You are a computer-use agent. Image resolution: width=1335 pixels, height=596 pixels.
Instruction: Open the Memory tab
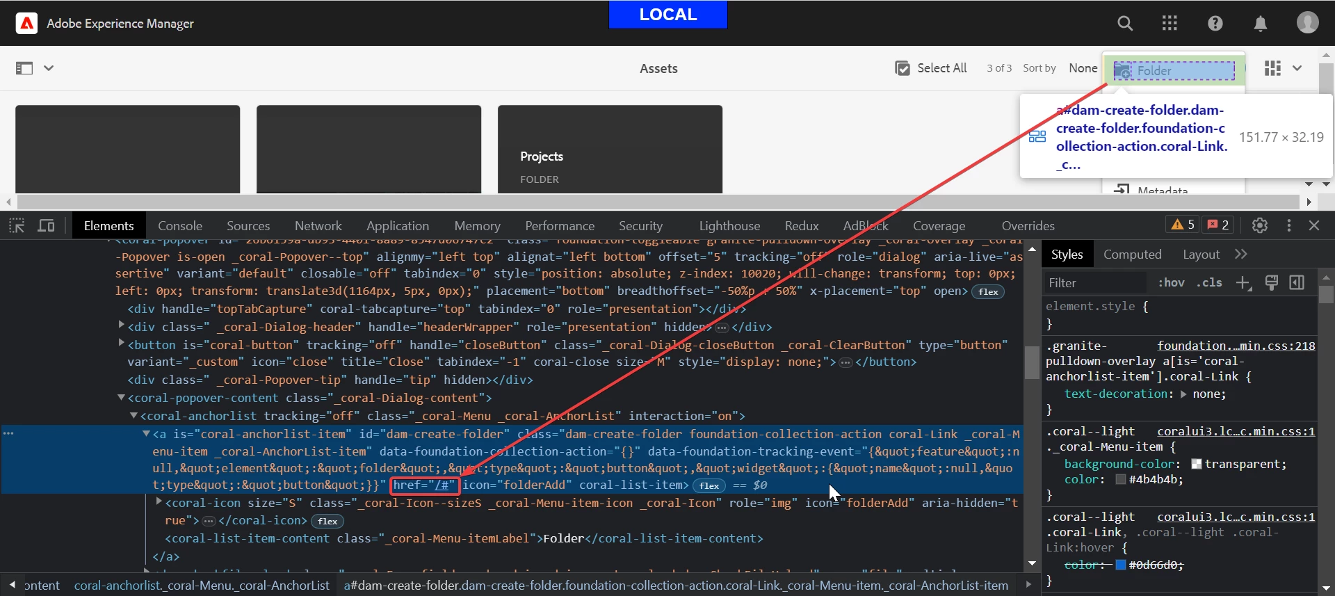[477, 226]
